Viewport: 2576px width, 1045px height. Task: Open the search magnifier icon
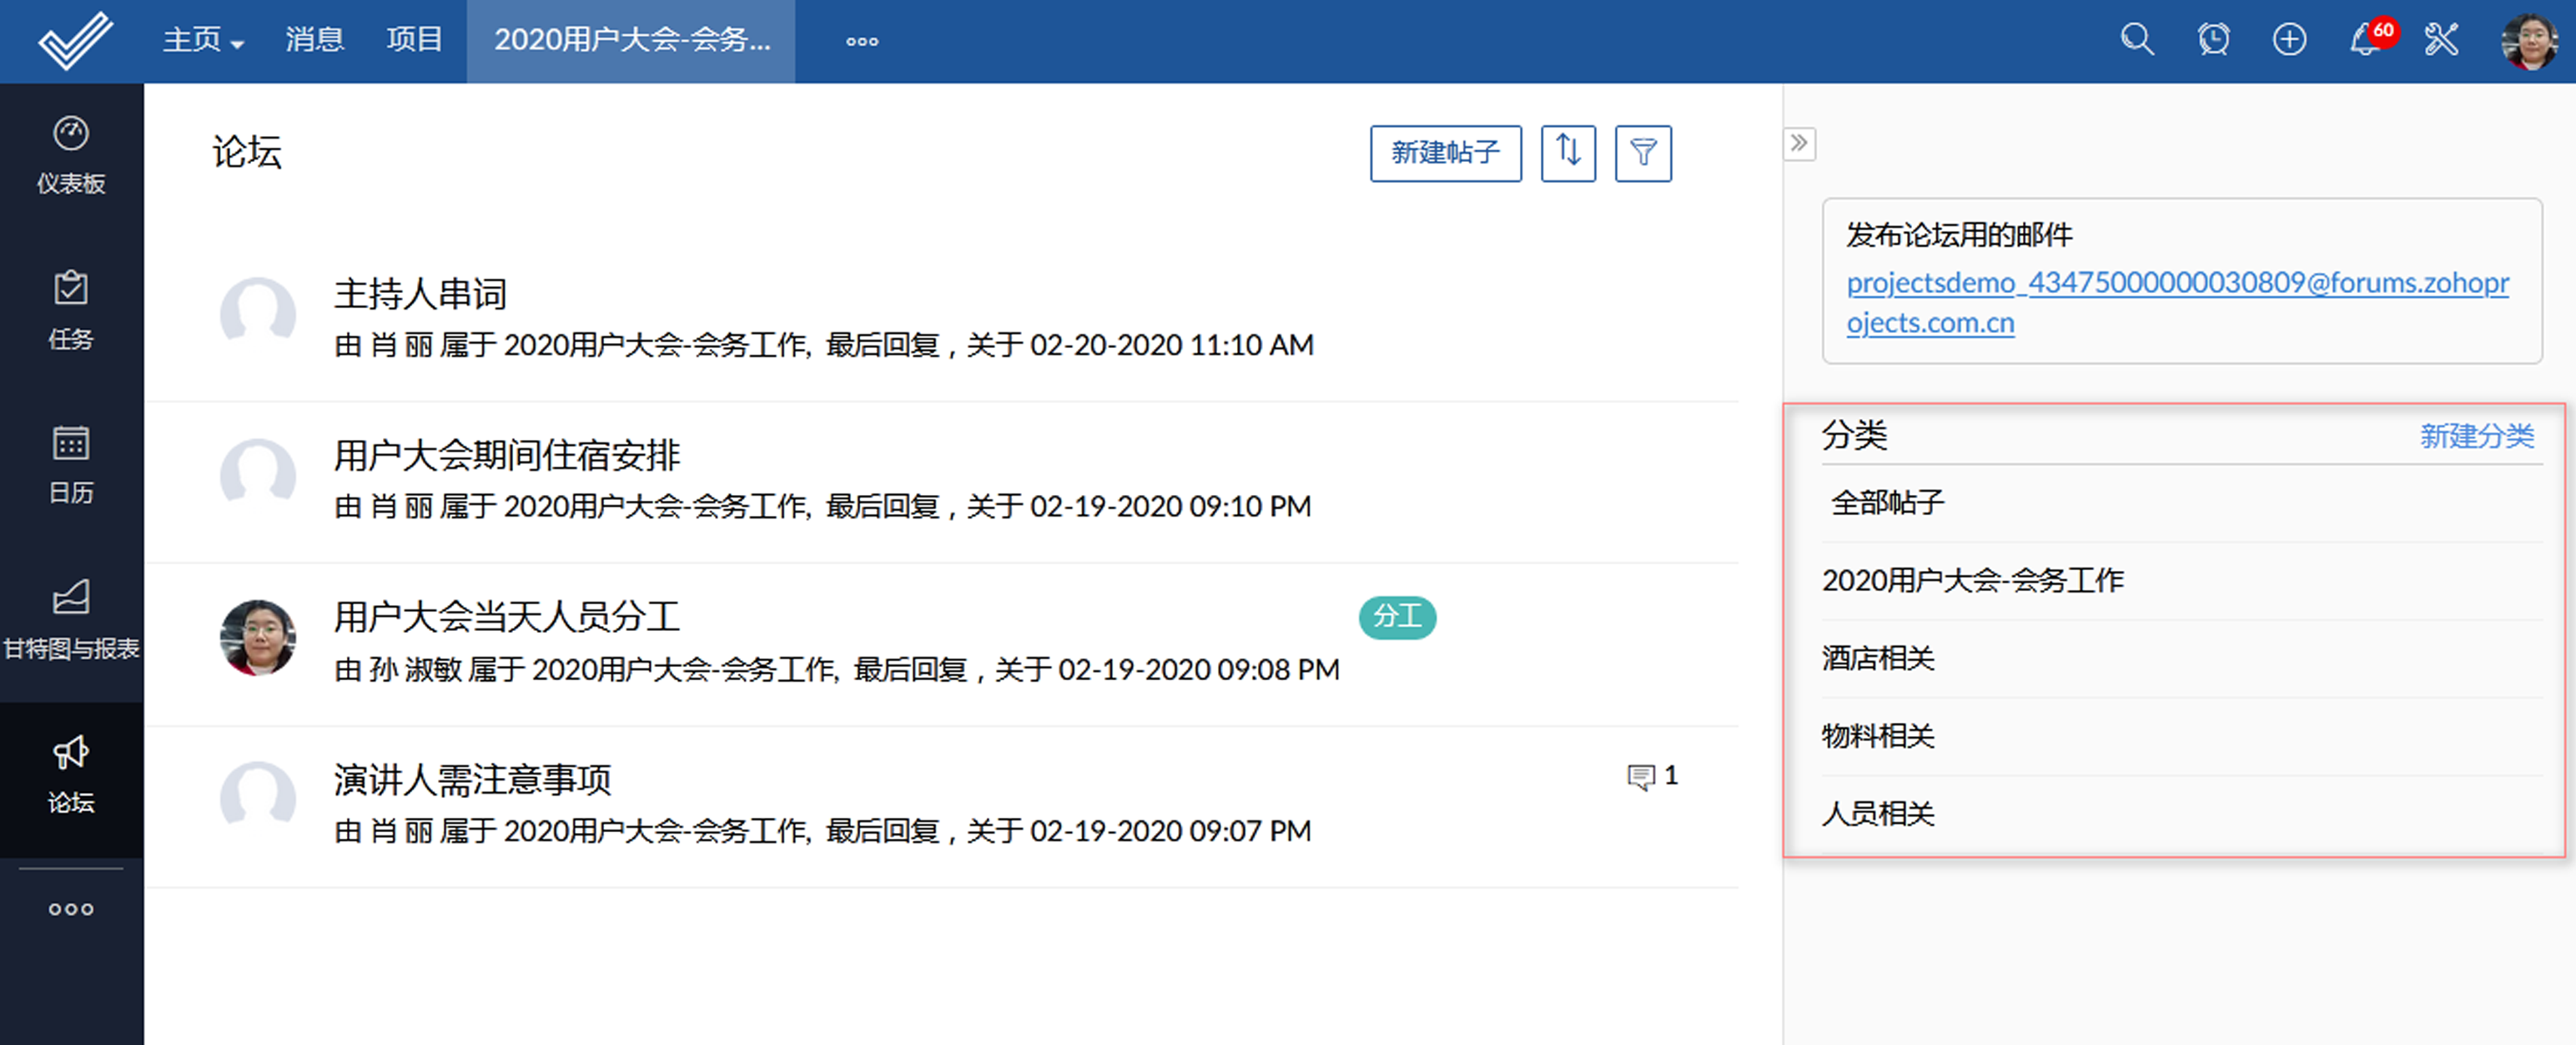2137,40
